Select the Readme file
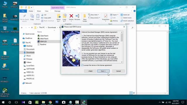187x105 pixels. [42, 44]
